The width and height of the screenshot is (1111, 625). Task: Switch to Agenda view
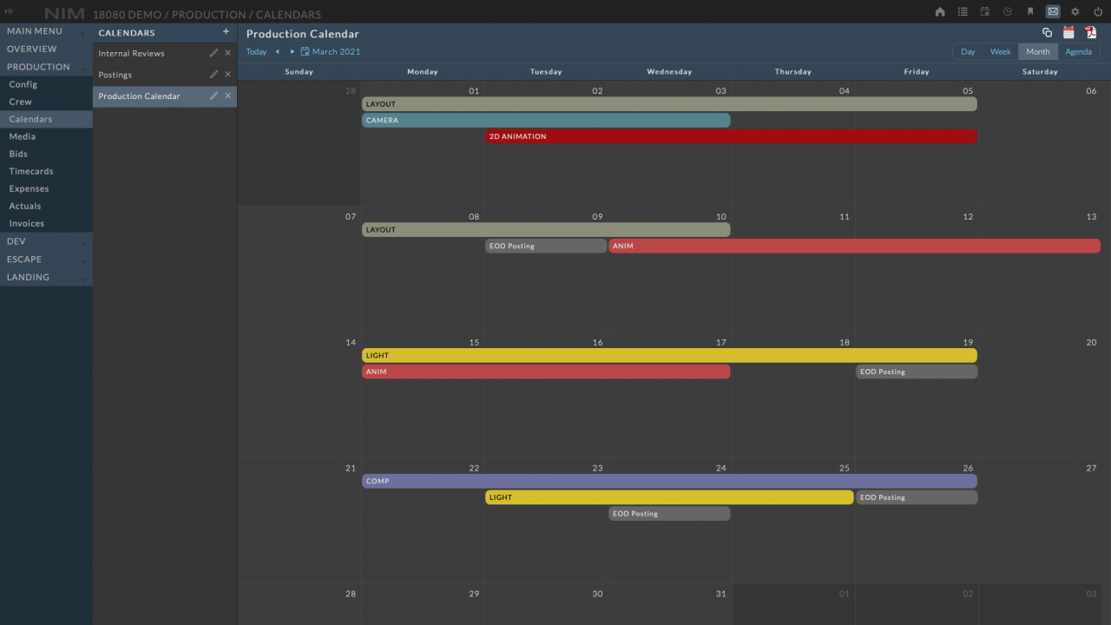coord(1078,52)
